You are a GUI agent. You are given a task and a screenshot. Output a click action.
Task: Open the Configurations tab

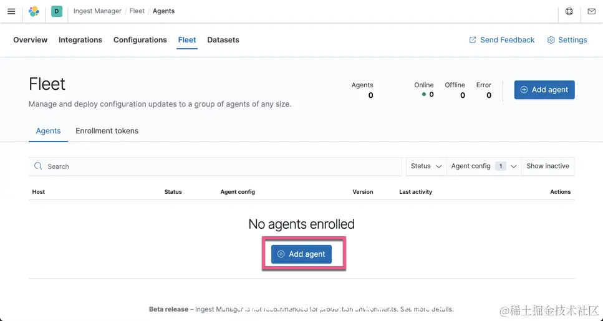point(140,40)
